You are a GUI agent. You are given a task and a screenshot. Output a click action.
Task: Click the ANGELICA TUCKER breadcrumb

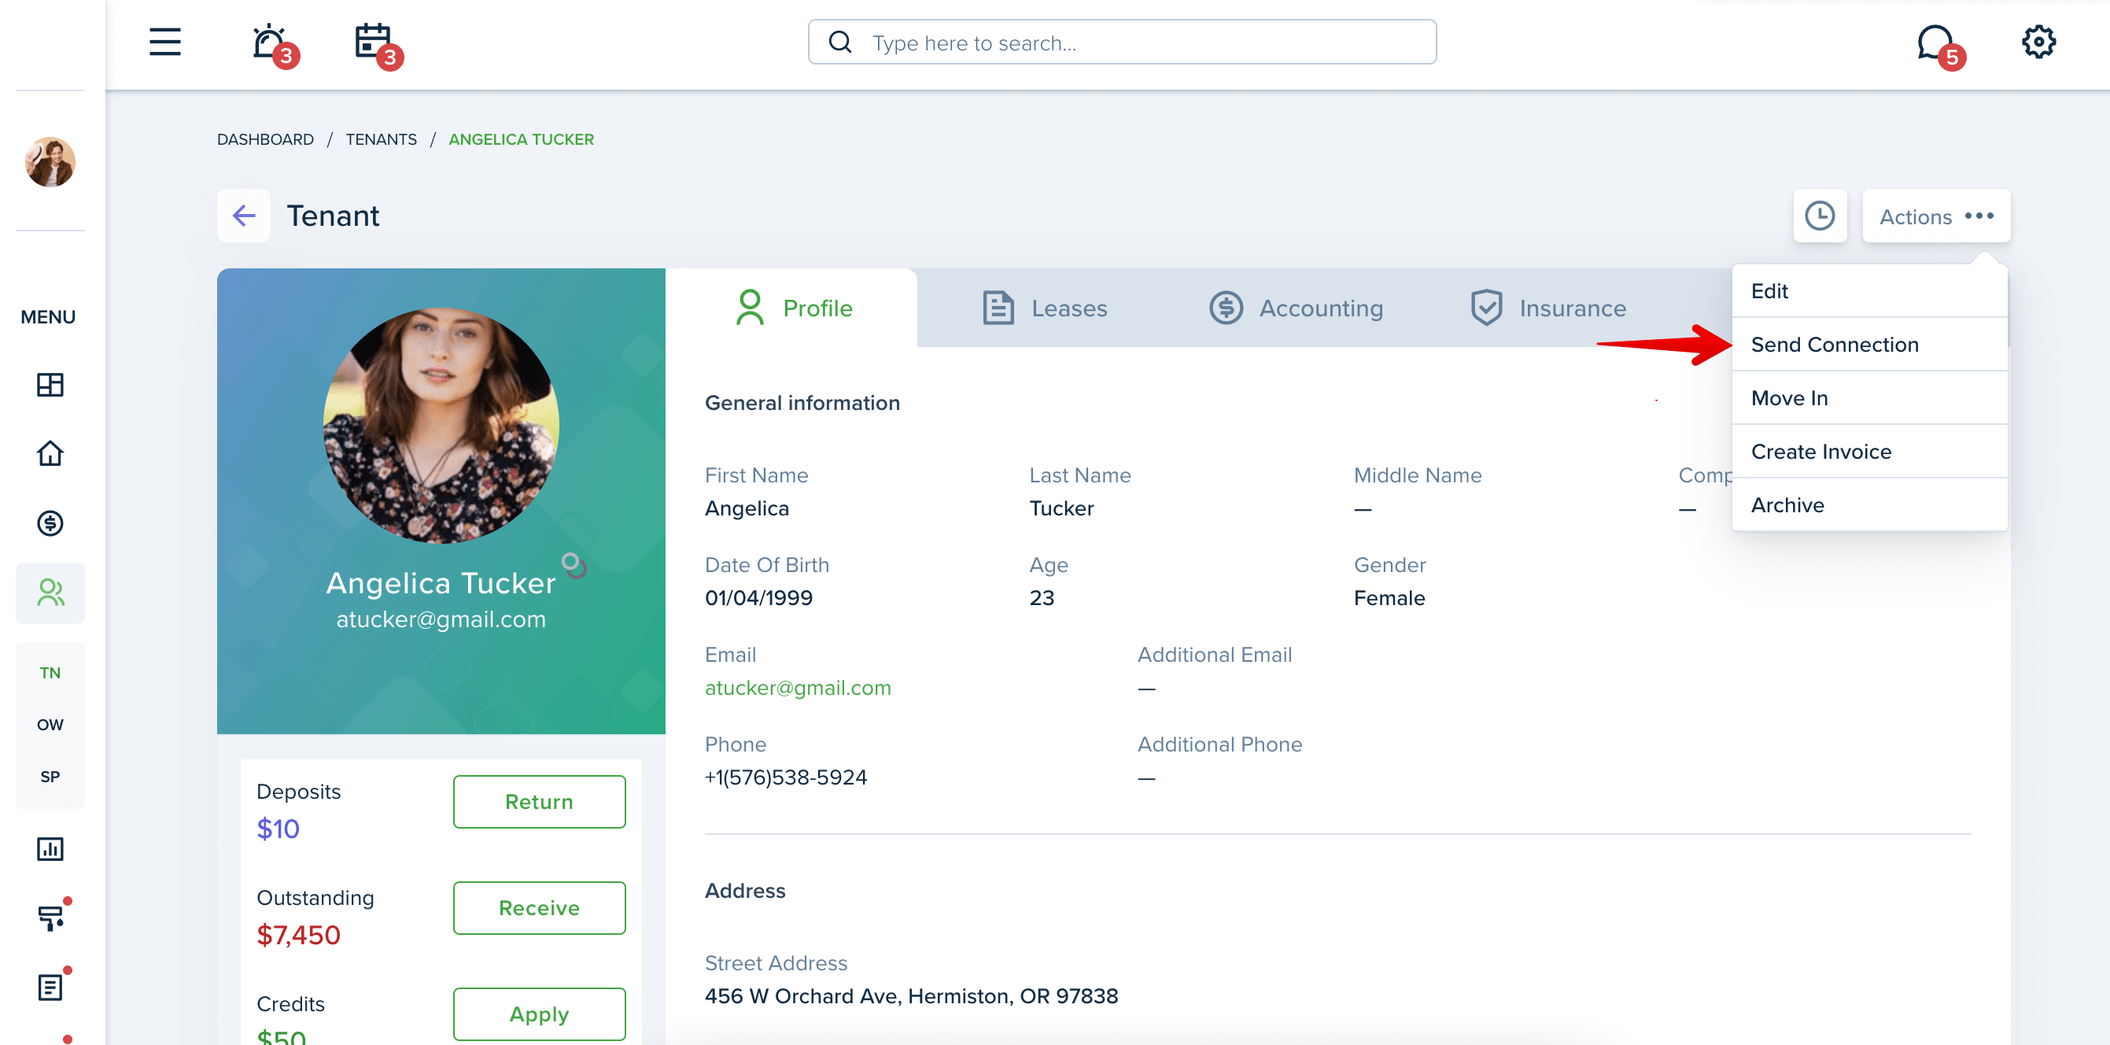[521, 139]
